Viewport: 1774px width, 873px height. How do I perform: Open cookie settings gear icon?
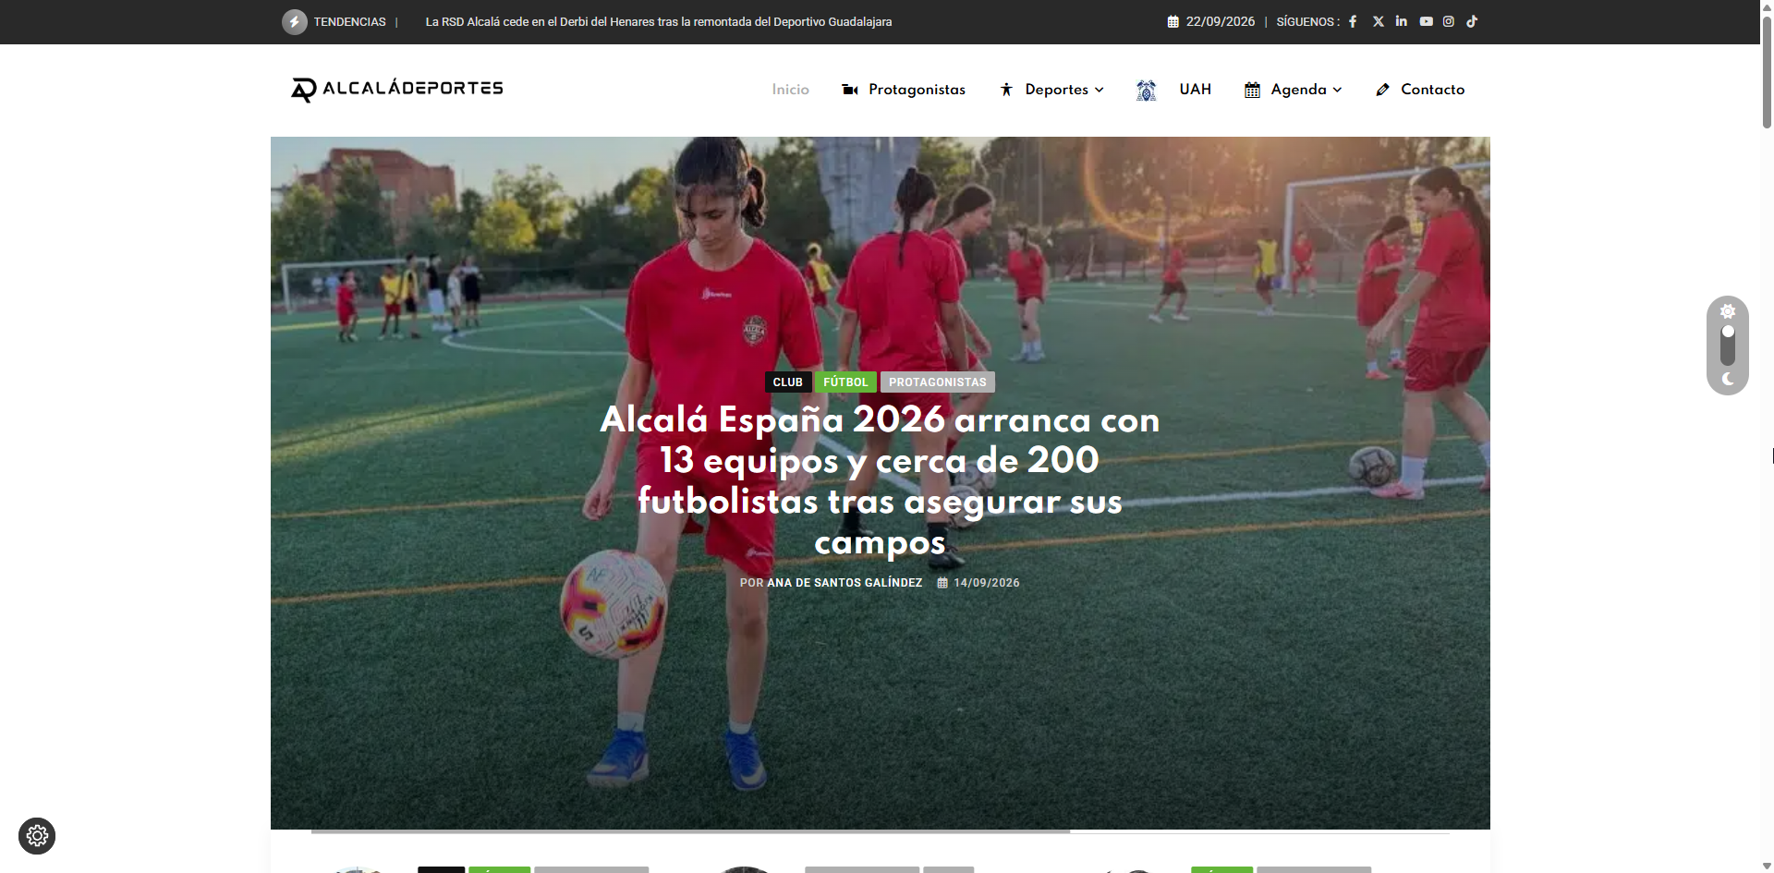coord(37,836)
